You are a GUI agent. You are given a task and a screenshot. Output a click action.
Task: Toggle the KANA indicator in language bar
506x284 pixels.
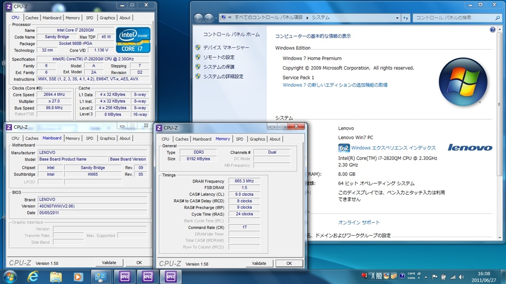click(x=412, y=278)
